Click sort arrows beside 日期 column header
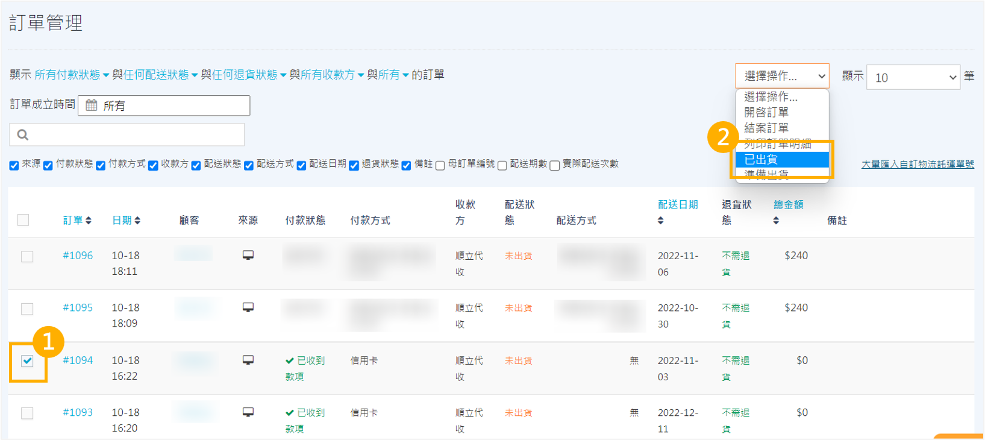The image size is (985, 440). (x=137, y=221)
